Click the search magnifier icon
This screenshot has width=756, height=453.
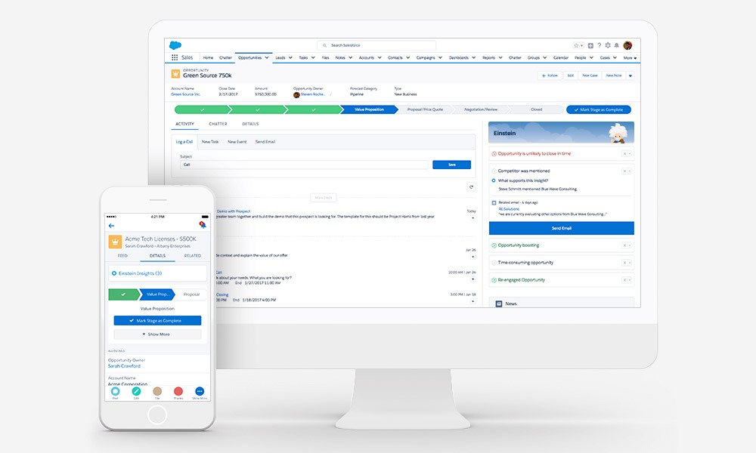coord(324,45)
